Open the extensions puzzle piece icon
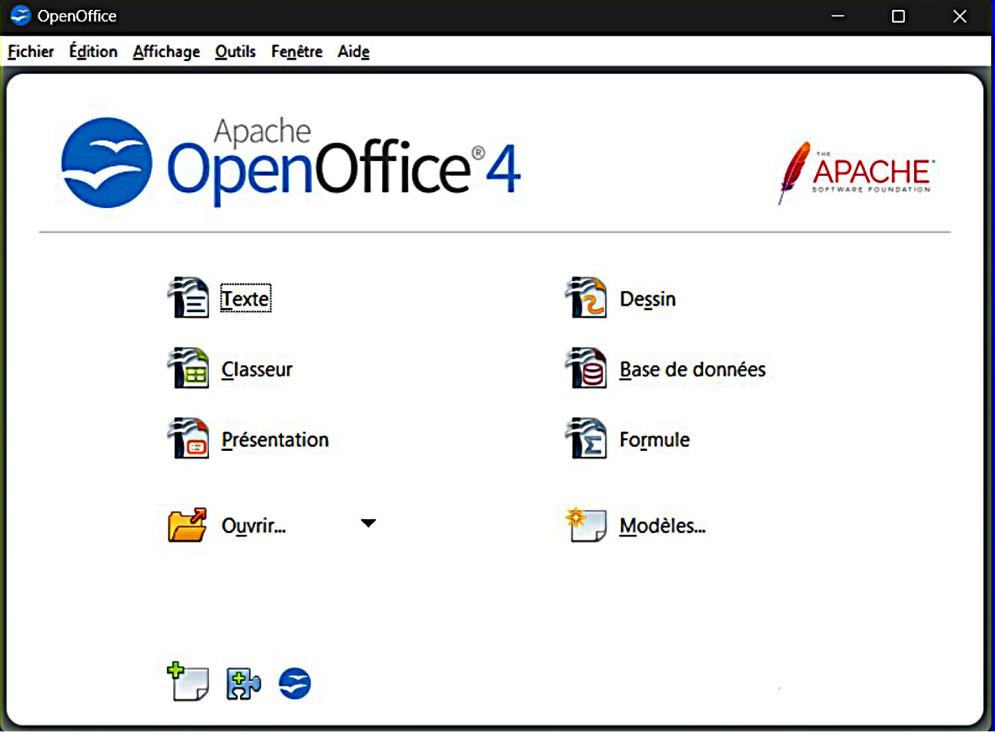The image size is (995, 732). pos(243,684)
